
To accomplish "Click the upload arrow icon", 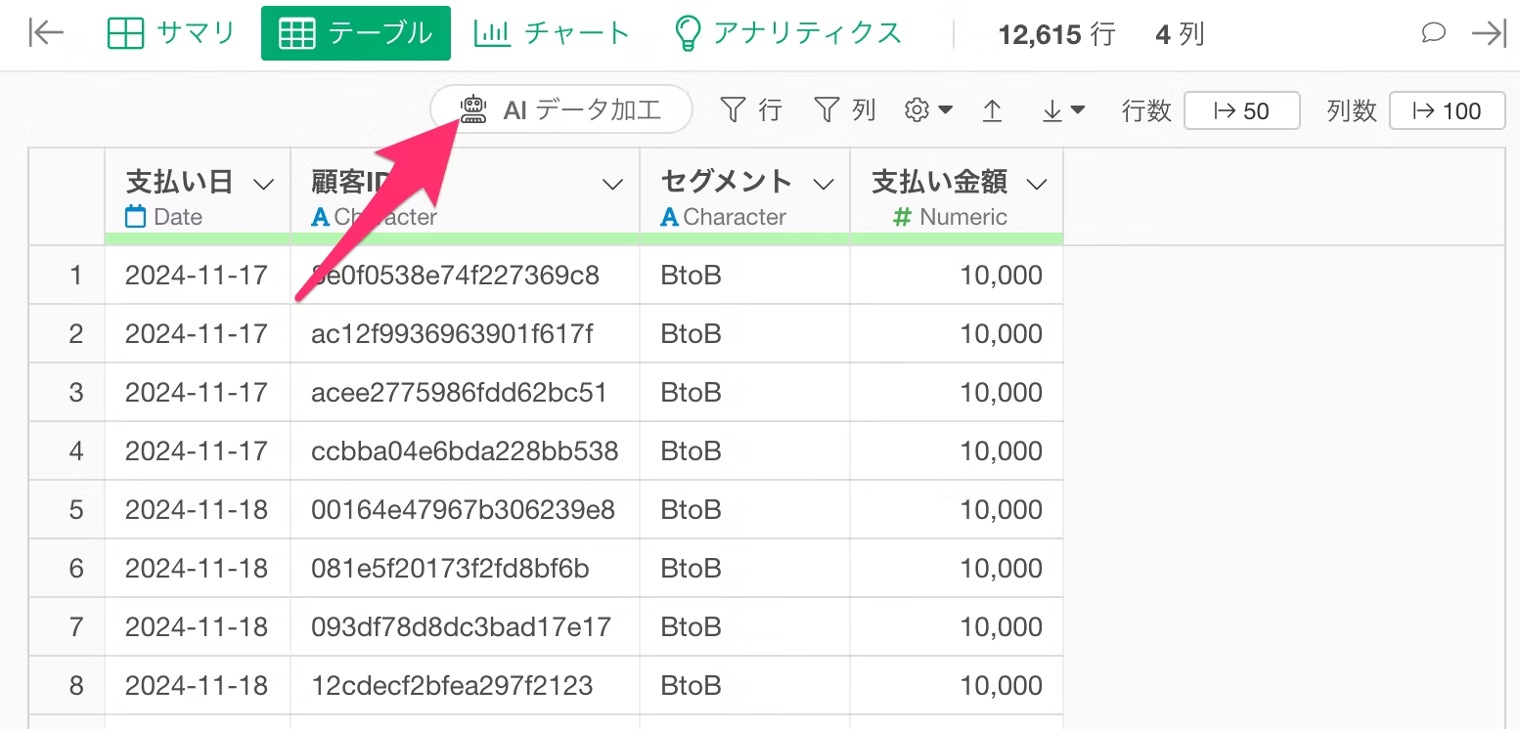I will [x=992, y=110].
